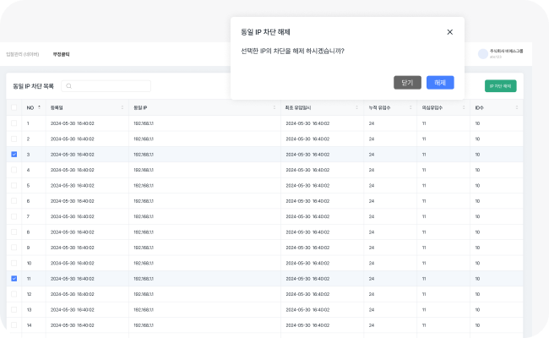The image size is (549, 338).
Task: Sort by 의심유입수 column sort icon
Action: pyautogui.click(x=465, y=108)
